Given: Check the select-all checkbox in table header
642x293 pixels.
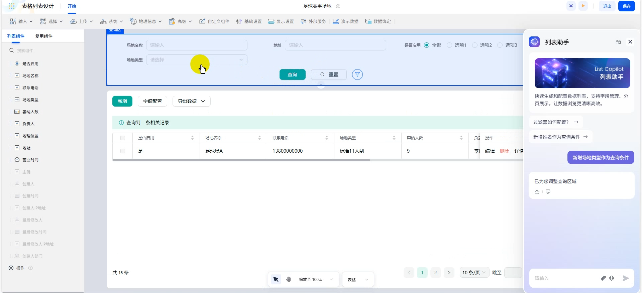Looking at the screenshot, I should pyautogui.click(x=123, y=138).
